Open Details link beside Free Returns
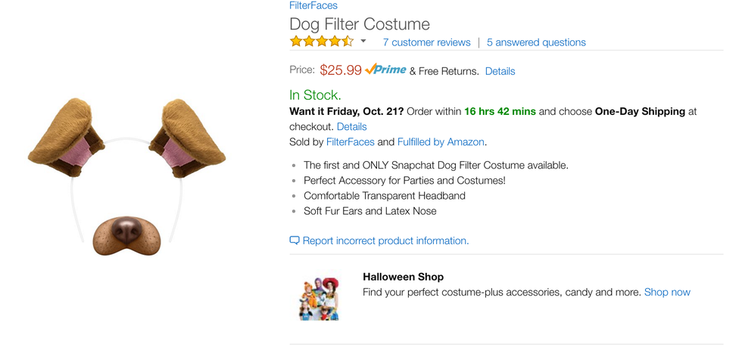Image resolution: width=742 pixels, height=347 pixels. coord(500,71)
